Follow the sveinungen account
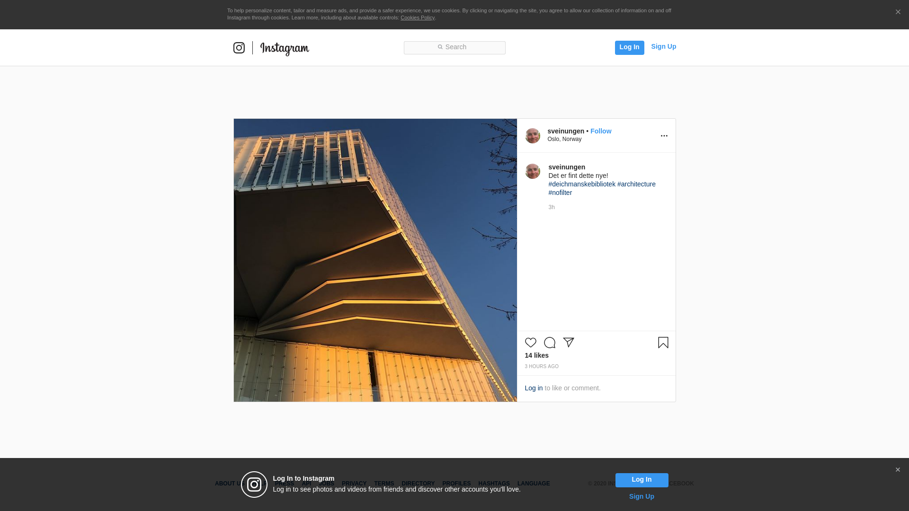The width and height of the screenshot is (909, 511). 600,131
